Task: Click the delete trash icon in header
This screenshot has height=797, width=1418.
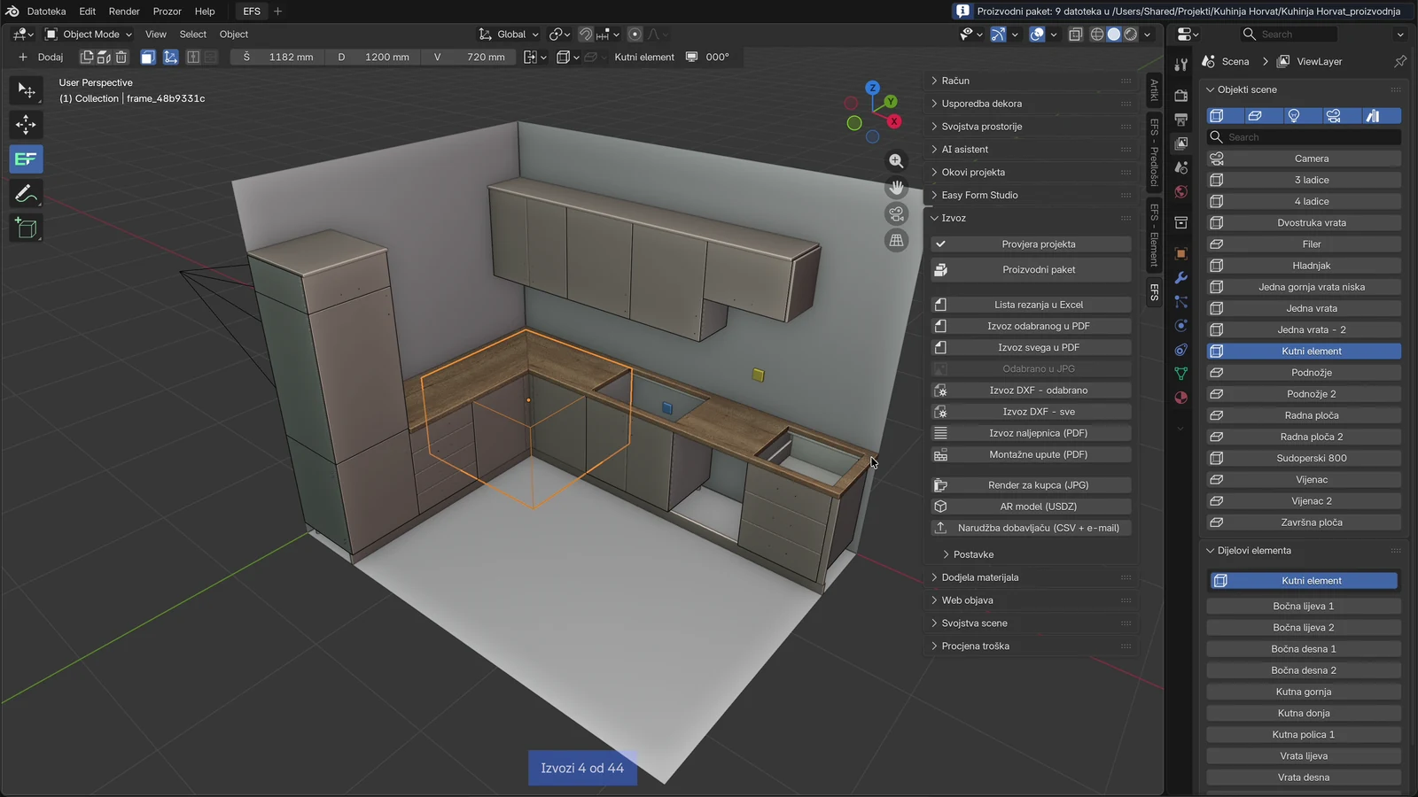Action: click(x=121, y=57)
